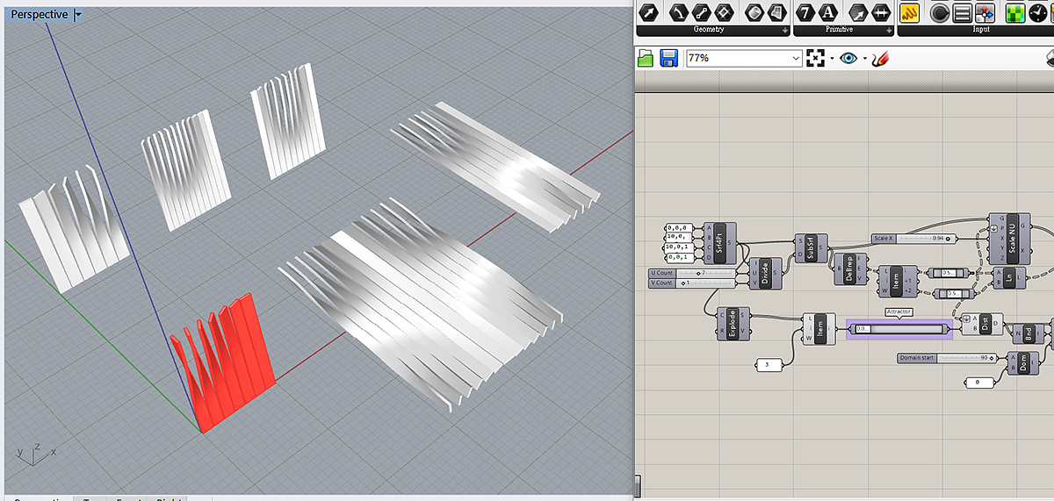This screenshot has width=1054, height=501.
Task: Click the Perspective viewport title
Action: pos(39,15)
